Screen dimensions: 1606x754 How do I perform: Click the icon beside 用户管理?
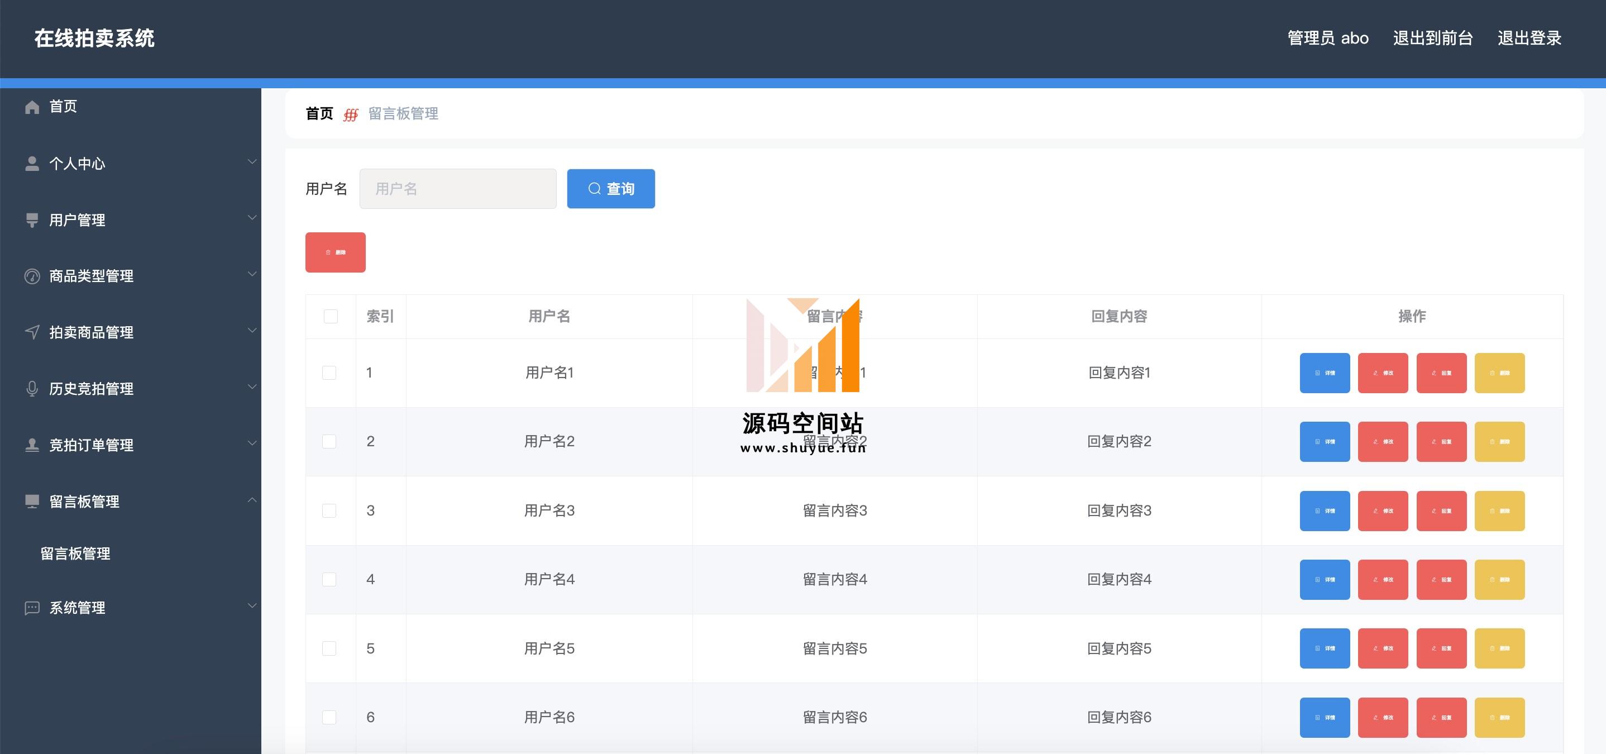coord(32,220)
